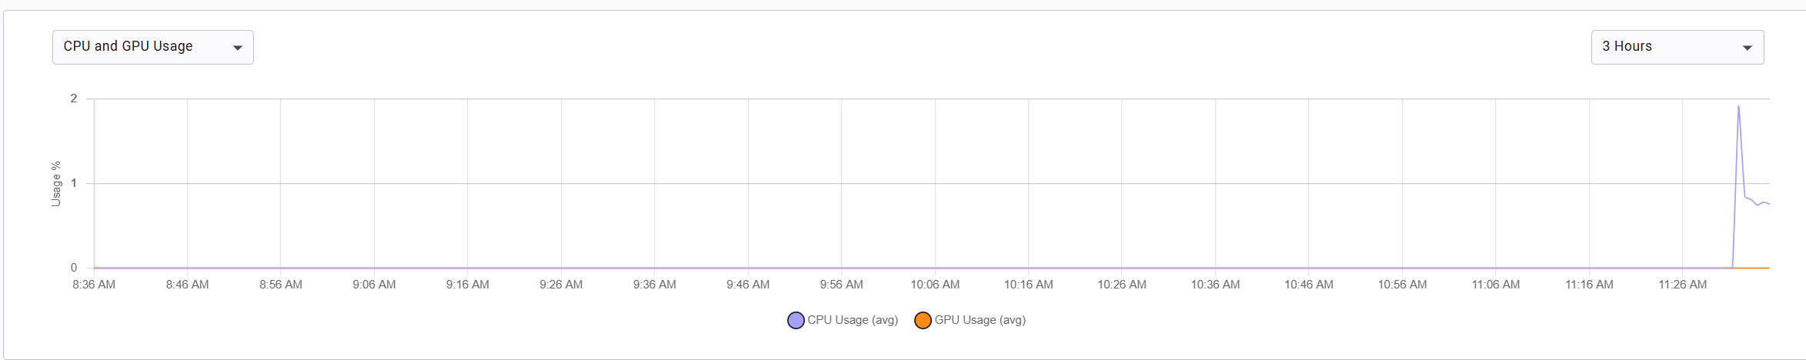Click the arrow beside CPU and GPU Usage

238,48
